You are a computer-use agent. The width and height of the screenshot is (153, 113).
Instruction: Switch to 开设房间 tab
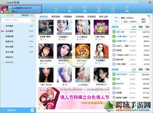pos(92,17)
